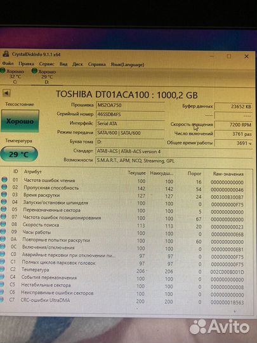The image size is (257, 343).
Task: Click status icon for attribute 07
Action: tap(3, 217)
